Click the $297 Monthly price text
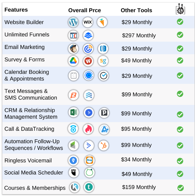The width and height of the screenshot is (195, 196). (x=139, y=35)
